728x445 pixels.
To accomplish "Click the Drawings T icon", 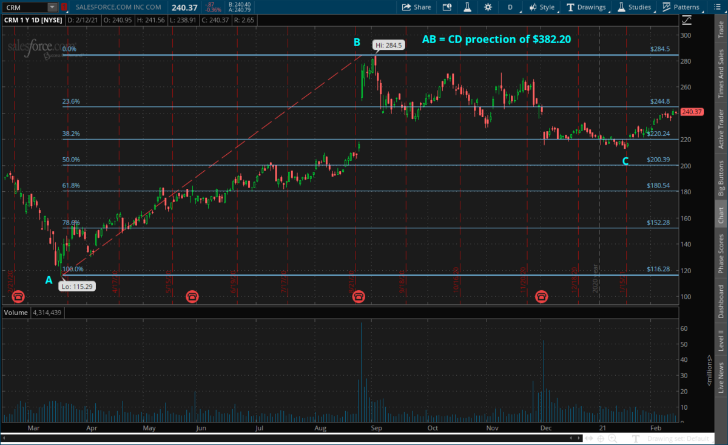I will (570, 7).
